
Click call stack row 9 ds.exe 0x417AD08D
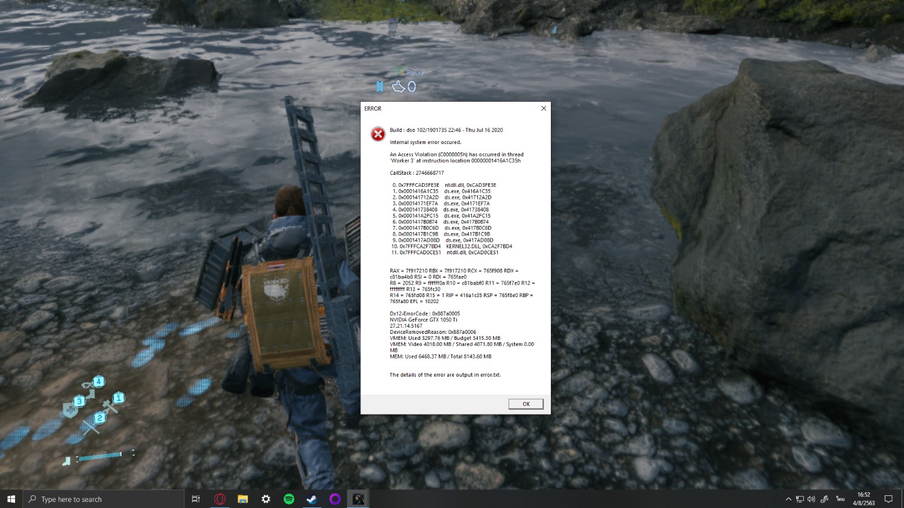pyautogui.click(x=442, y=240)
